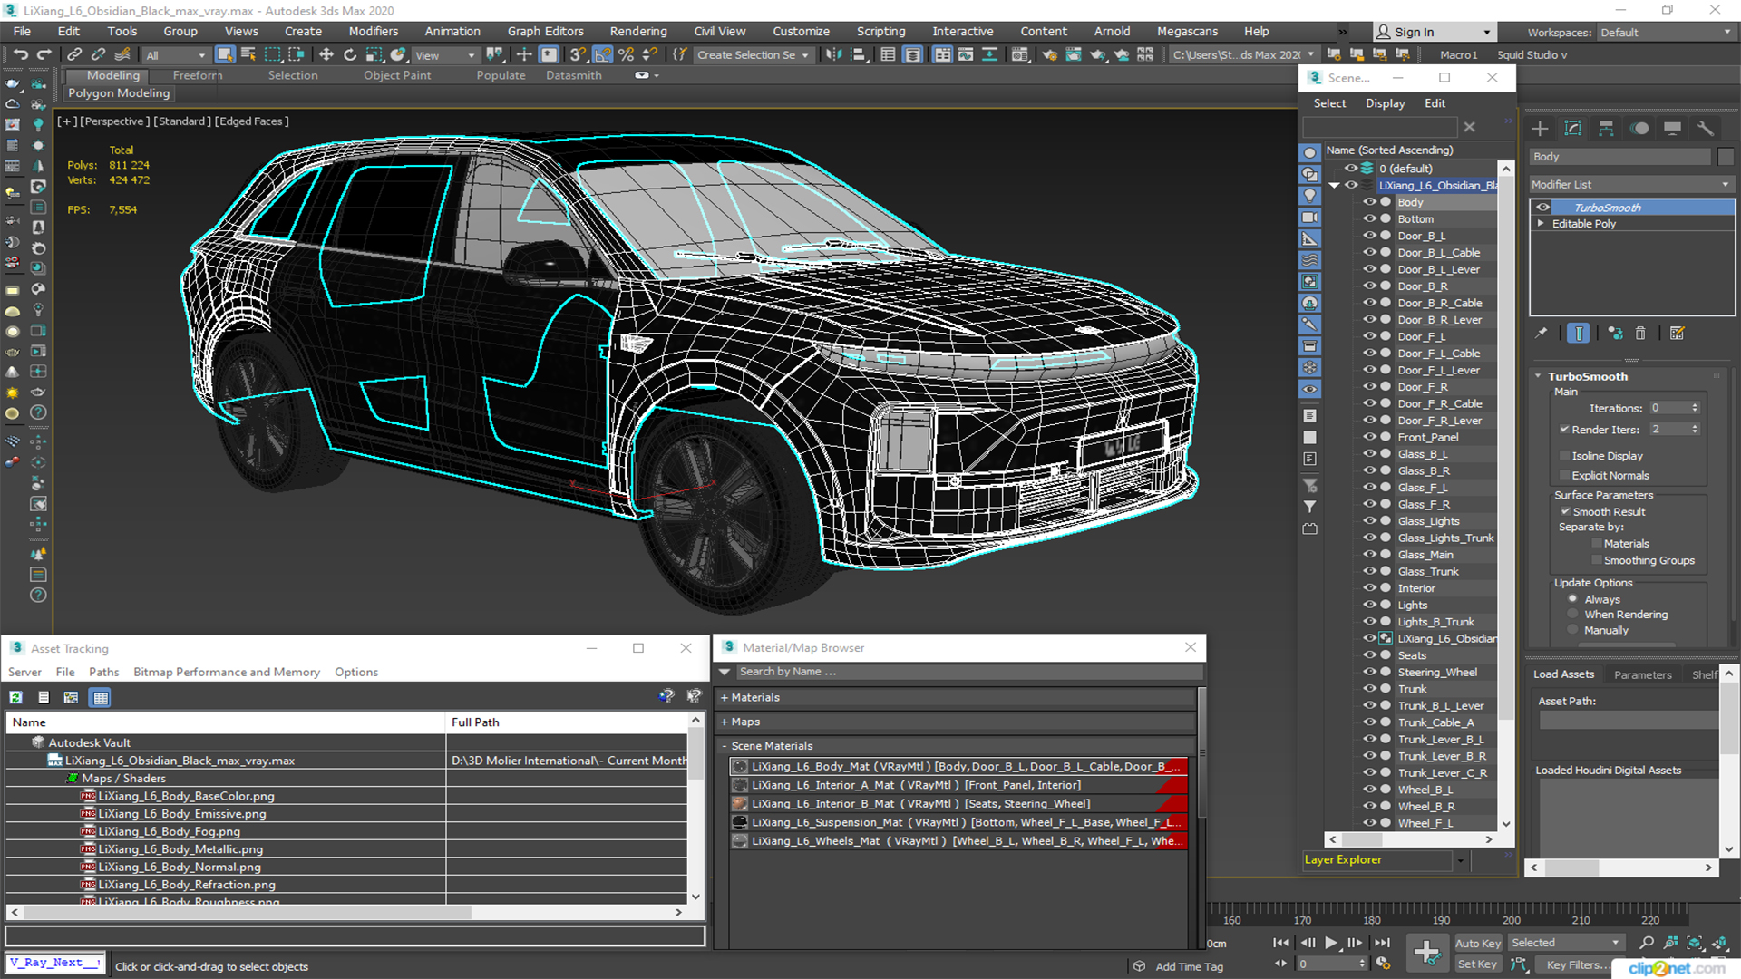Open Select by Name list icon
1741x979 pixels.
click(248, 55)
